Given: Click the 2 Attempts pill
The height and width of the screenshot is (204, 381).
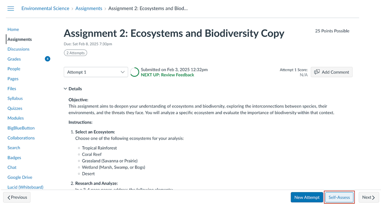Looking at the screenshot, I should click(x=76, y=53).
